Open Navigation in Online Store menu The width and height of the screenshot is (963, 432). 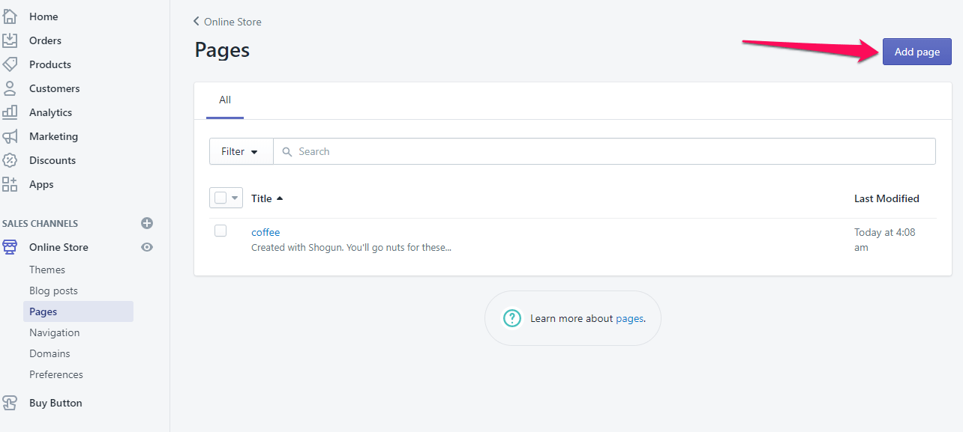pos(54,332)
